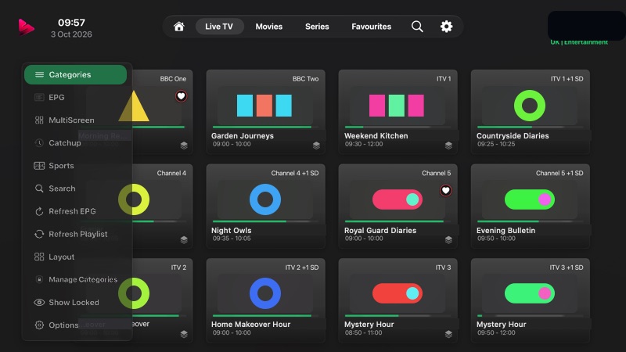Switch to the Live TV tab

point(219,27)
